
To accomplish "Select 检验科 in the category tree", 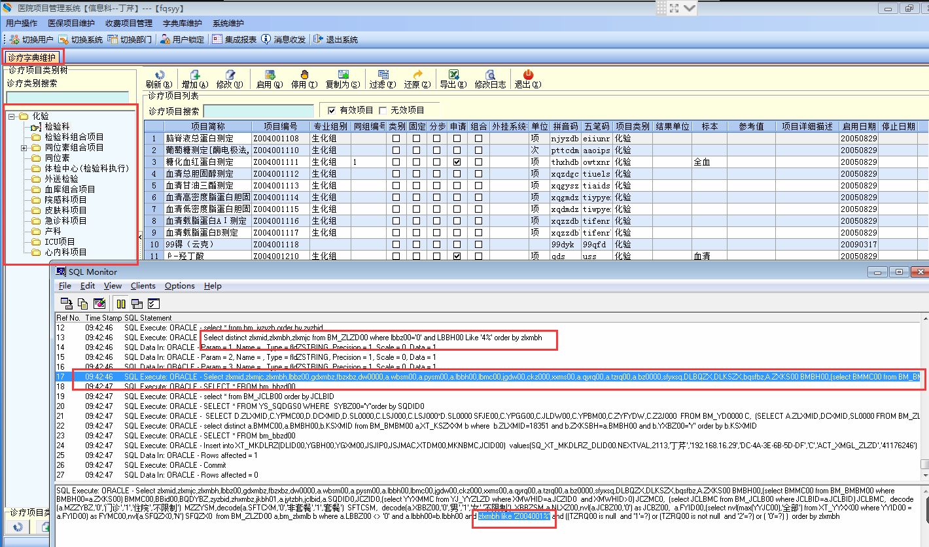I will point(57,126).
